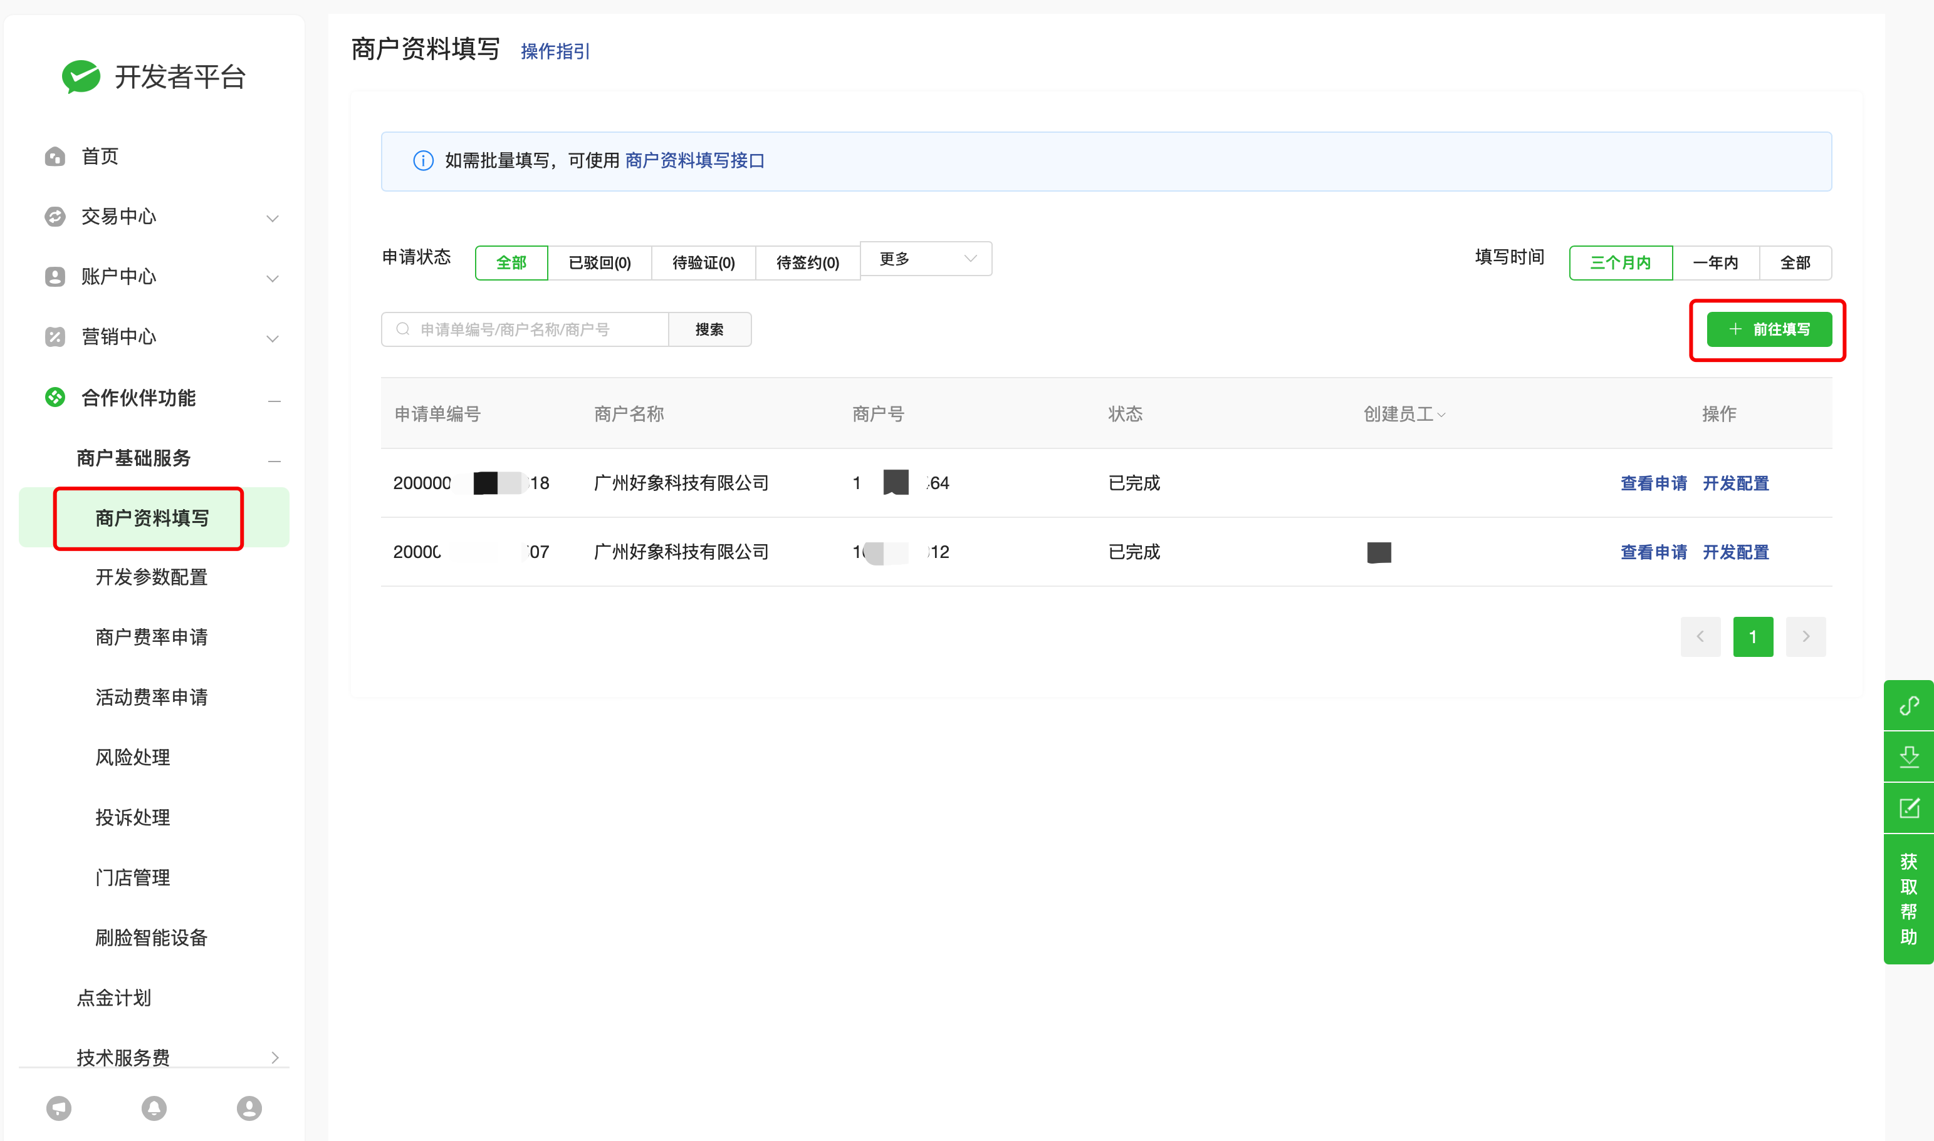Expand the 交易中心 menu chevron
1934x1141 pixels.
273,219
